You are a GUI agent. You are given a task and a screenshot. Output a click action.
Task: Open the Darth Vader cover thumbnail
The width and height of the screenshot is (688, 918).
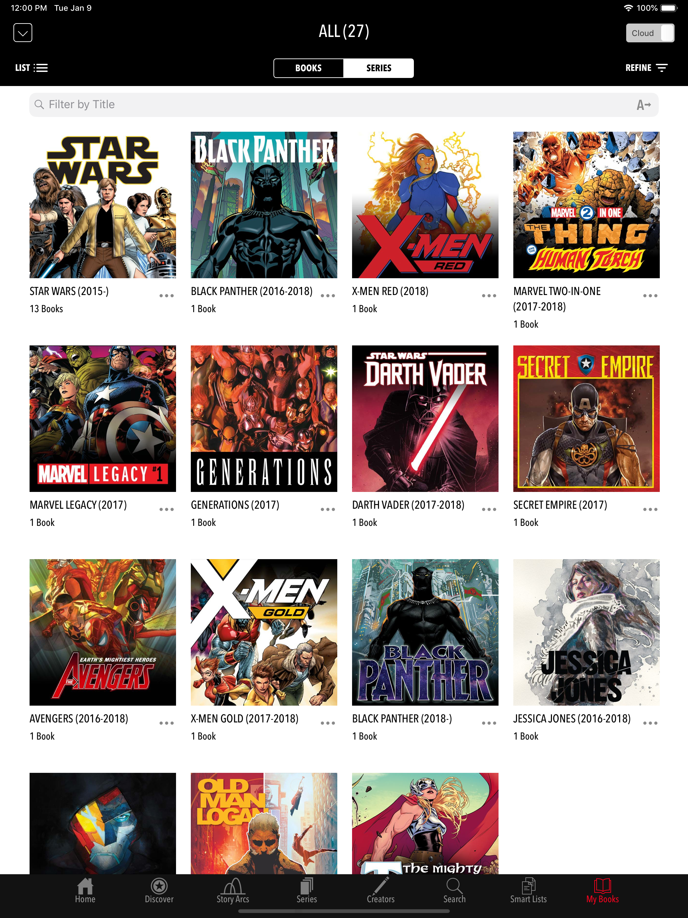coord(425,418)
